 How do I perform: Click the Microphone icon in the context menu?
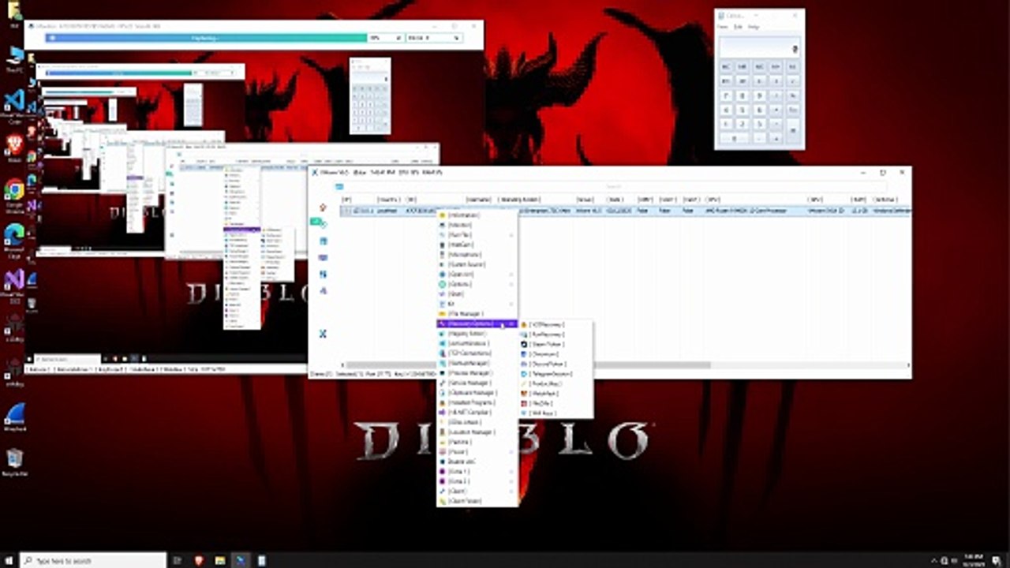[x=443, y=255]
